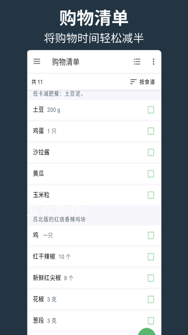Open the three-dot overflow menu
This screenshot has width=188, height=335.
click(153, 62)
